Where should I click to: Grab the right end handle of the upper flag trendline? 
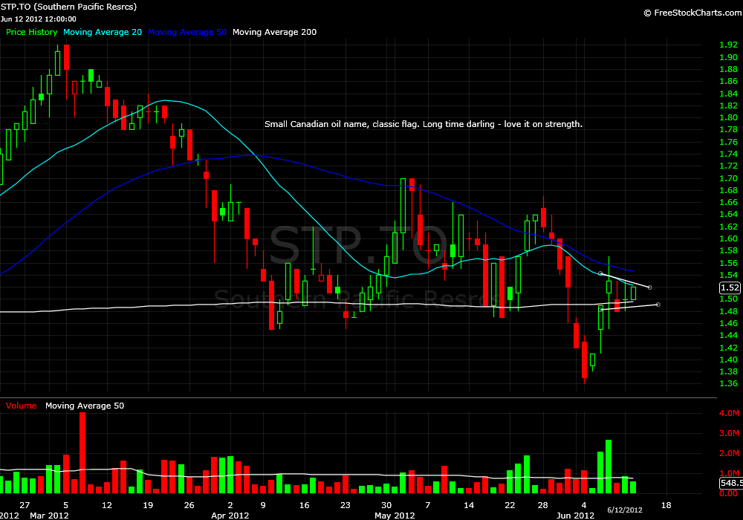click(x=649, y=287)
